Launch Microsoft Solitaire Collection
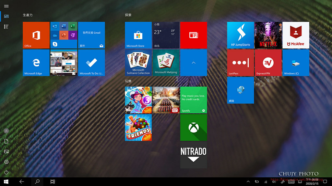Viewport: 332px width, 186px height. 138,63
